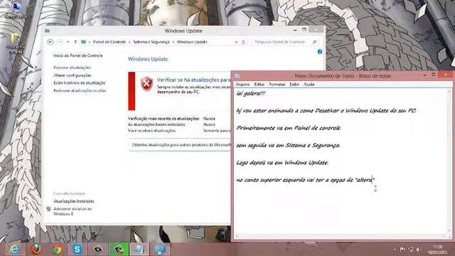Click the 'Windows Update' blue page heading
This screenshot has width=455, height=256.
[148, 59]
